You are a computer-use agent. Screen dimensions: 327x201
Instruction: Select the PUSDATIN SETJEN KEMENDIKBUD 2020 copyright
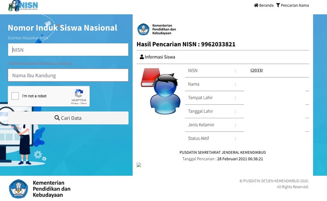[274, 181]
